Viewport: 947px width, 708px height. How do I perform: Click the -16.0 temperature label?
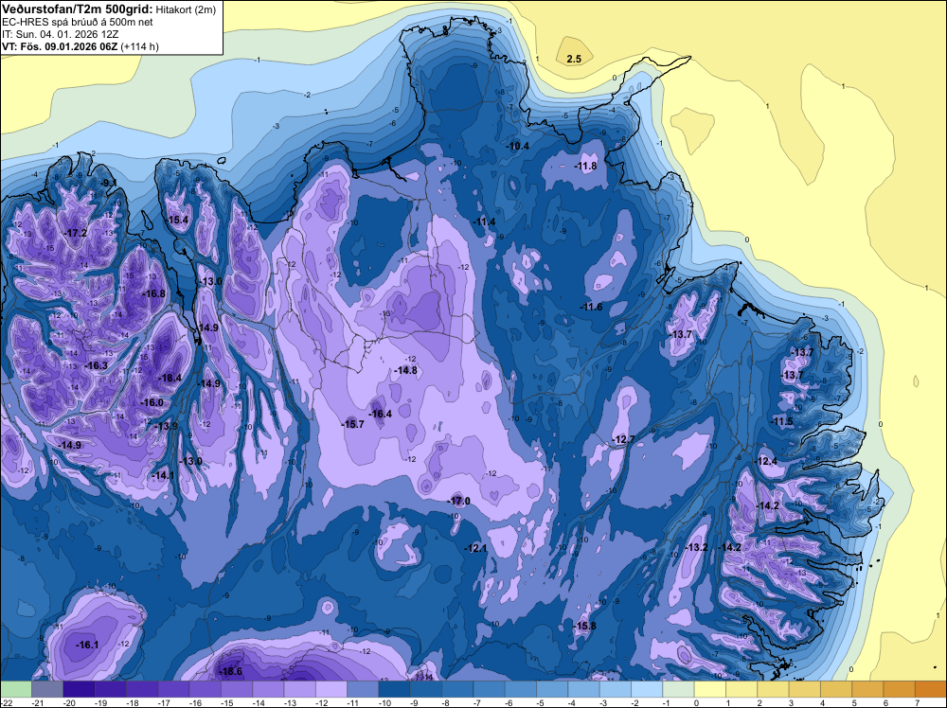click(152, 402)
